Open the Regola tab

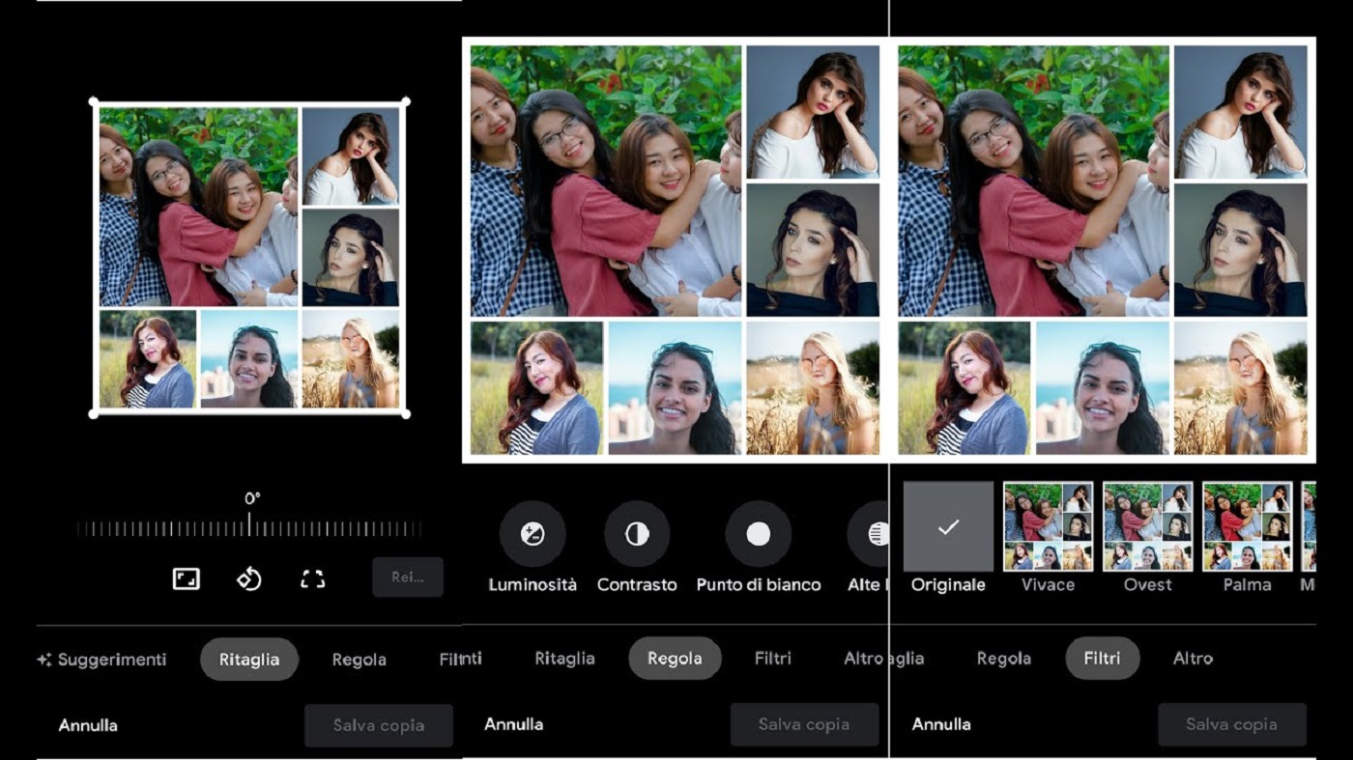(x=675, y=658)
